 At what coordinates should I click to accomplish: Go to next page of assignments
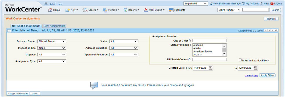tap(273, 30)
